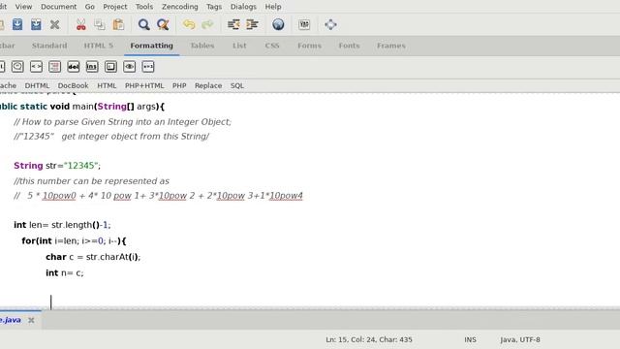The image size is (620, 349).
Task: Place cursor in 'String str="12345";' line
Action: tap(57, 166)
